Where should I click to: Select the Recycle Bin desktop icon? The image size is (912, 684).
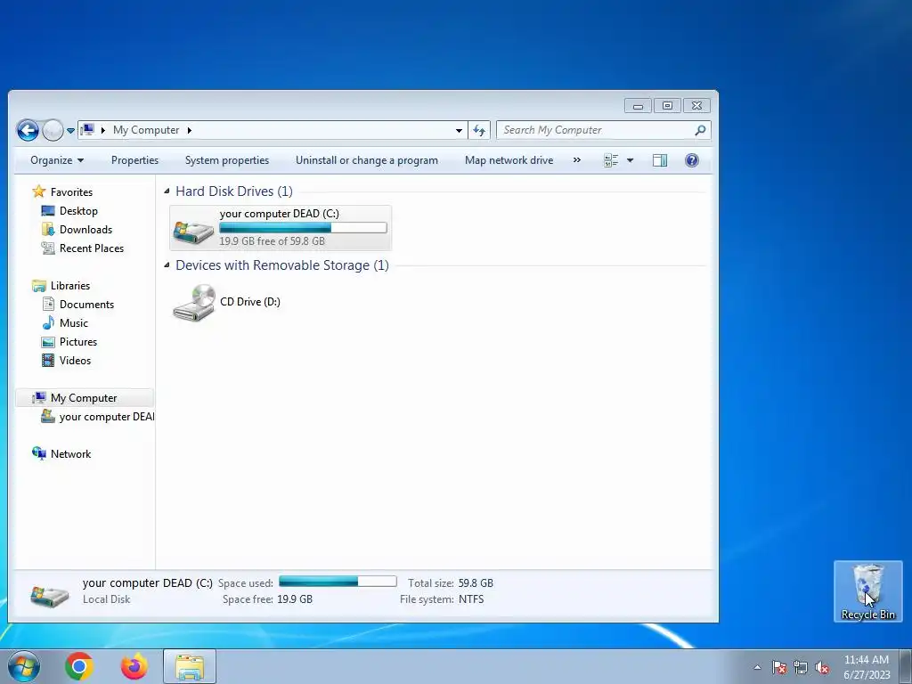(867, 591)
